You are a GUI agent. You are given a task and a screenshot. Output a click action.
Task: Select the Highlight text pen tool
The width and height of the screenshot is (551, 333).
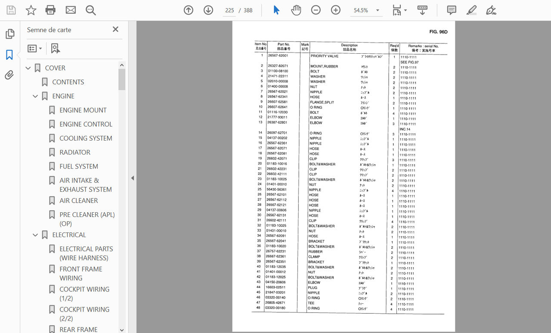pyautogui.click(x=471, y=10)
